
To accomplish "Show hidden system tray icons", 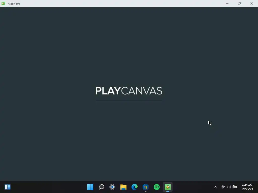I will [x=215, y=187].
